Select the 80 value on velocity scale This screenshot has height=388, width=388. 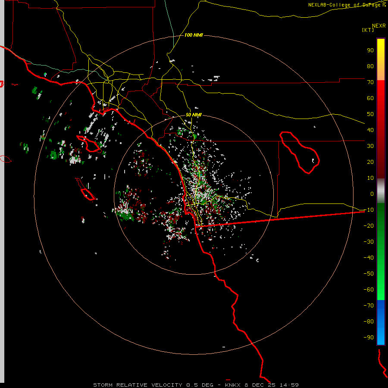tap(370, 66)
